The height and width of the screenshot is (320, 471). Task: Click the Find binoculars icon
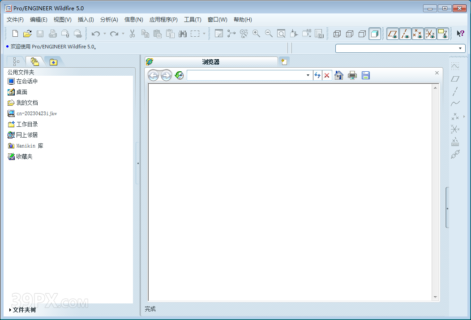click(x=182, y=33)
